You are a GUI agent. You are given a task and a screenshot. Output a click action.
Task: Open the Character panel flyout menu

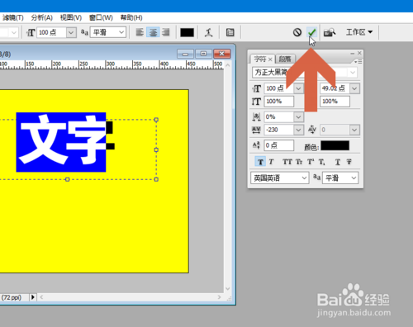coord(358,62)
